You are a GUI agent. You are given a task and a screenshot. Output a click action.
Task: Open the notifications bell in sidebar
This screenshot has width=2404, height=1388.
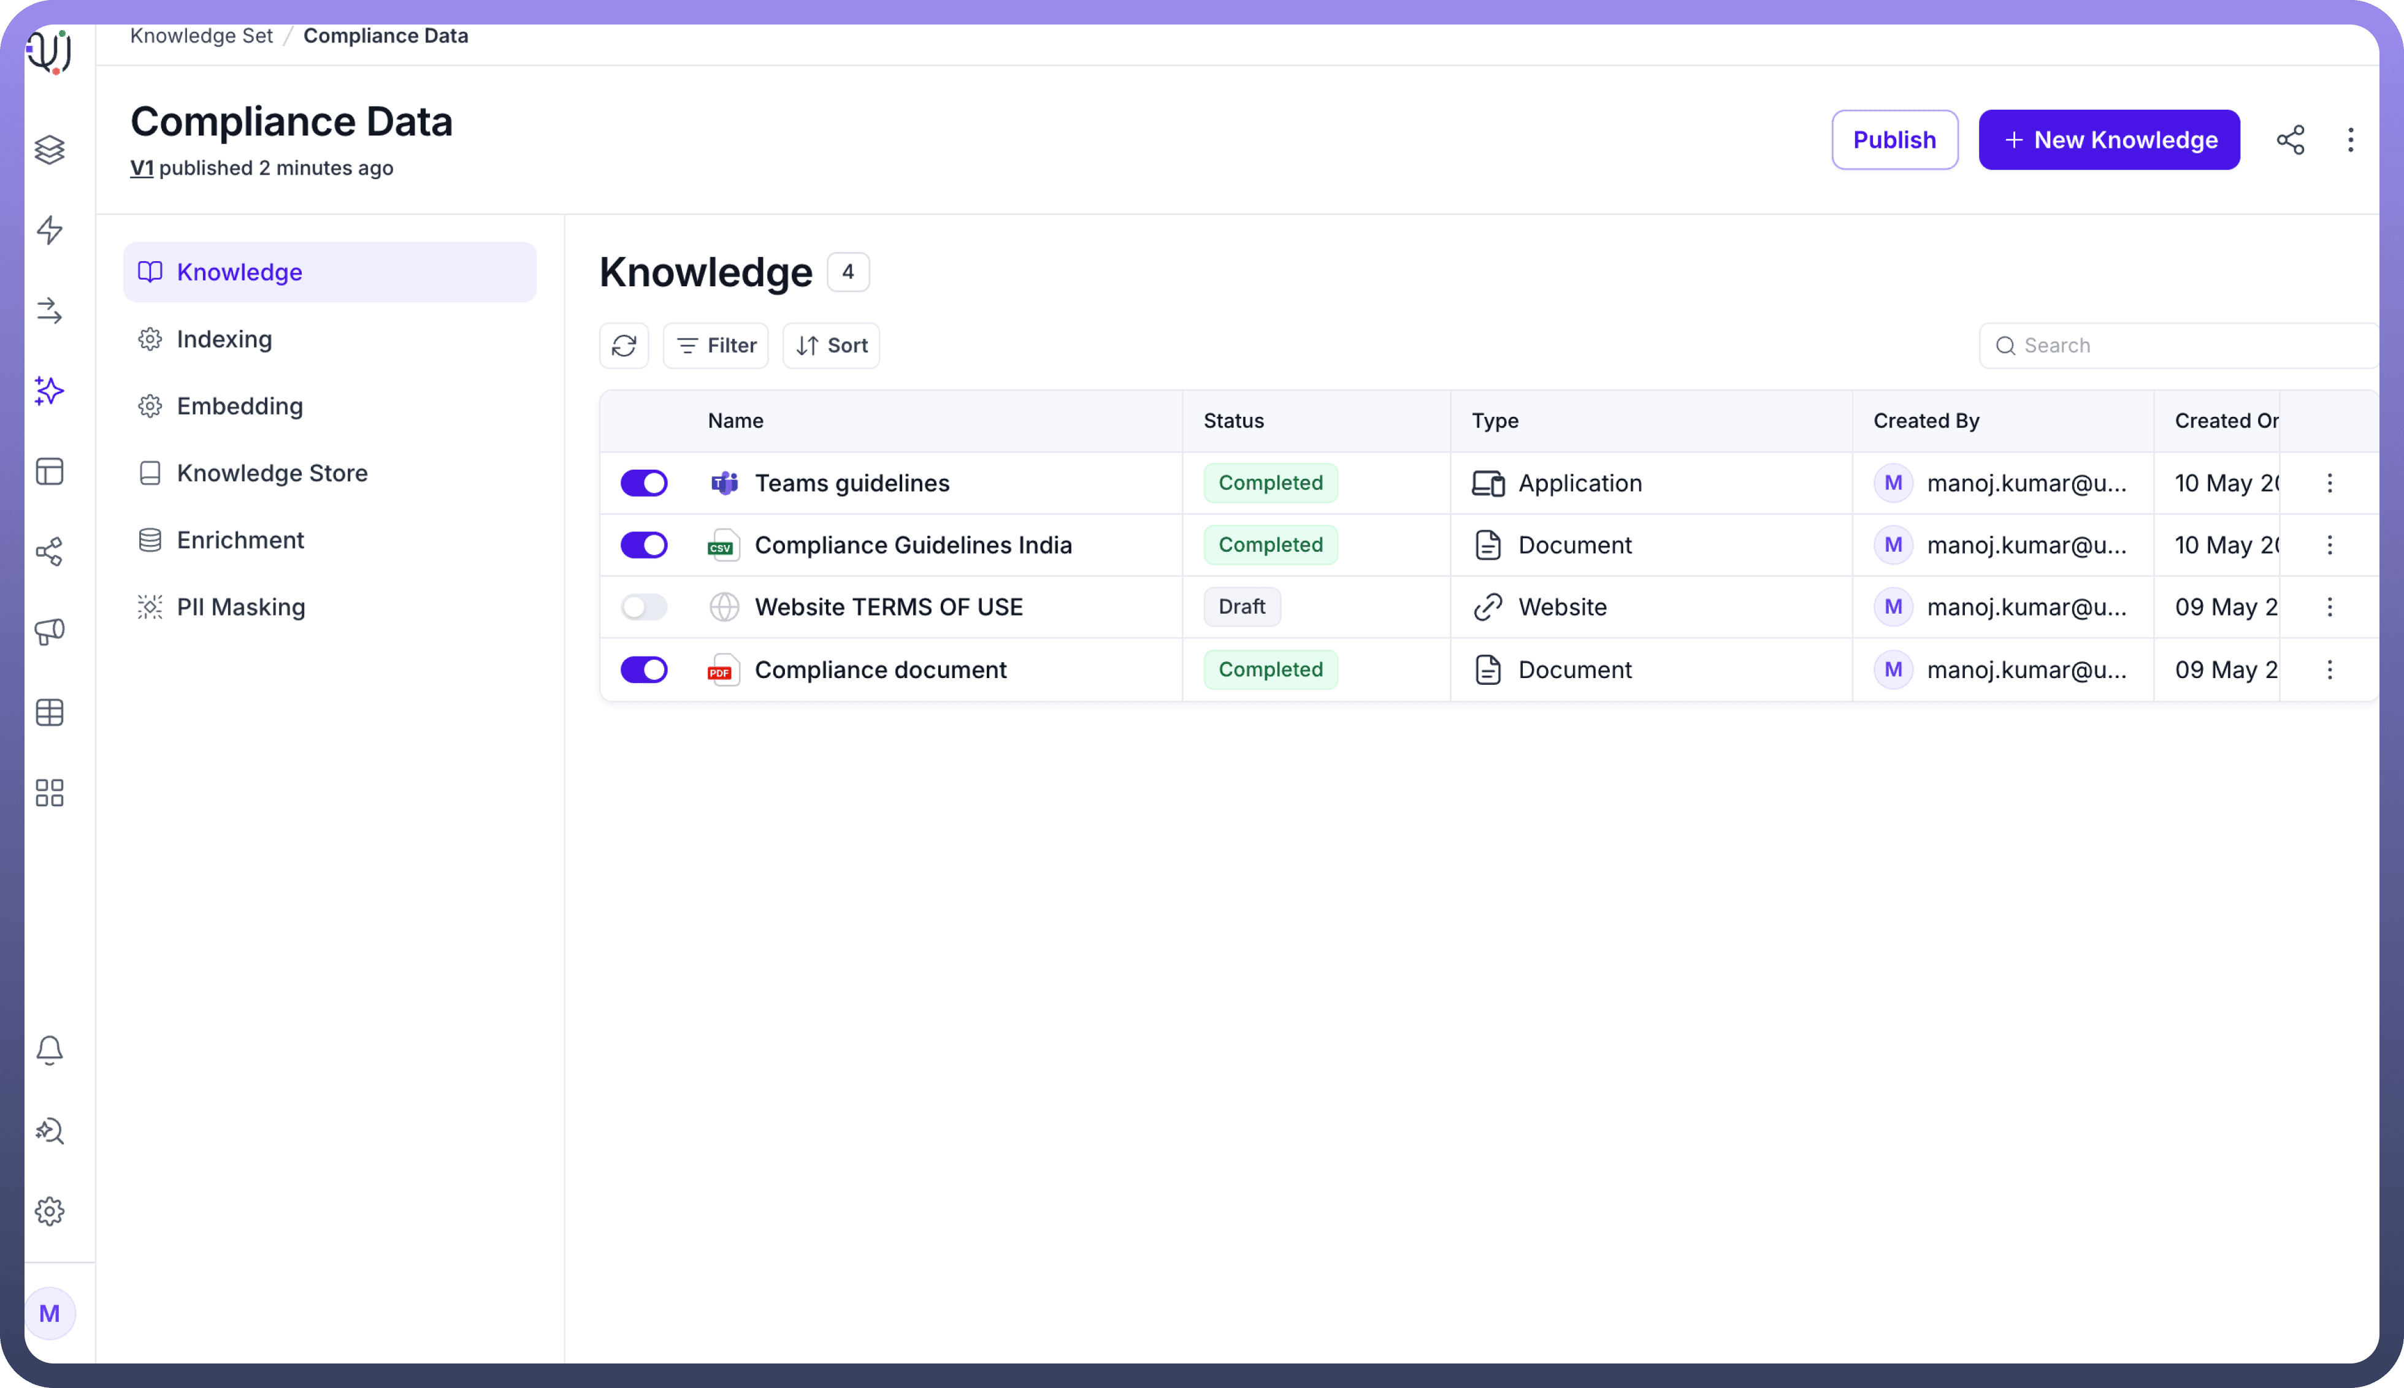click(50, 1050)
